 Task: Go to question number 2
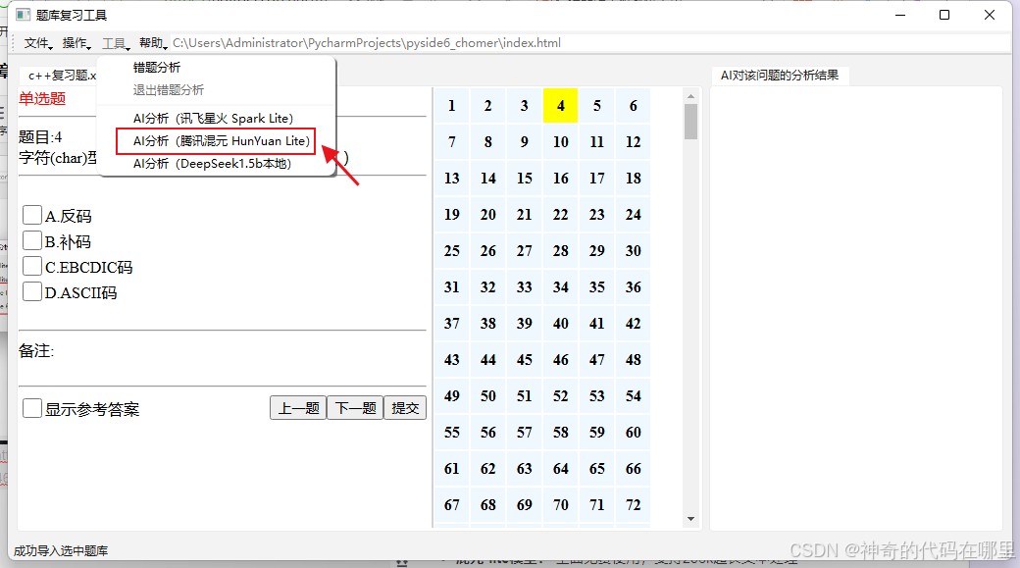click(487, 105)
